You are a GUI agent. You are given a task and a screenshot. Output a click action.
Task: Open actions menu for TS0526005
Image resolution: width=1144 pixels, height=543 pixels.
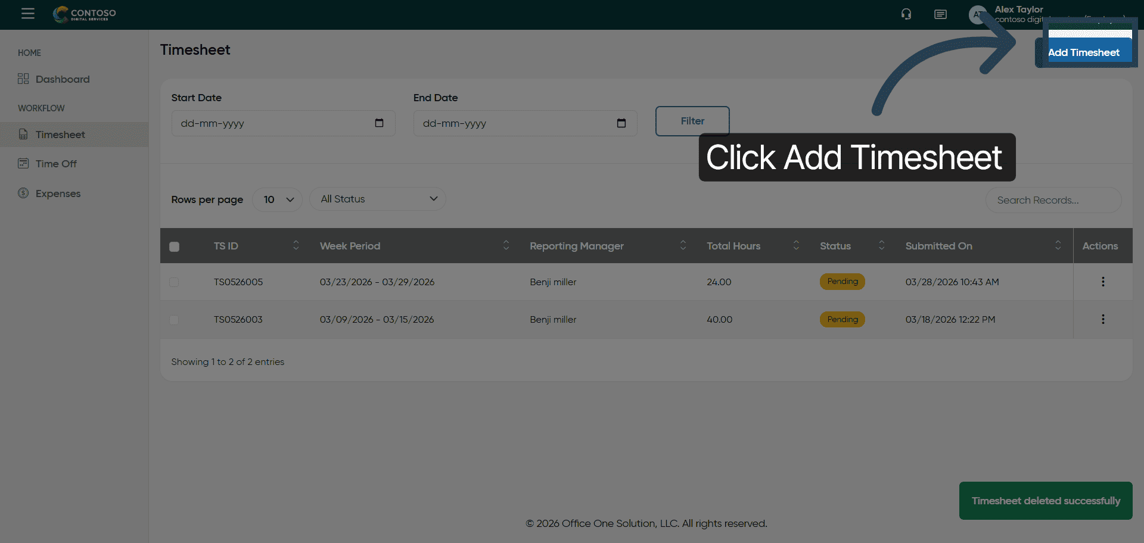click(x=1102, y=282)
